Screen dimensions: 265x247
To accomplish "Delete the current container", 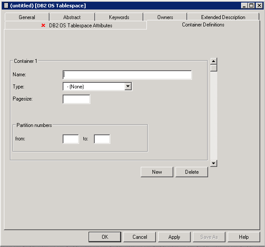I will pyautogui.click(x=192, y=172).
